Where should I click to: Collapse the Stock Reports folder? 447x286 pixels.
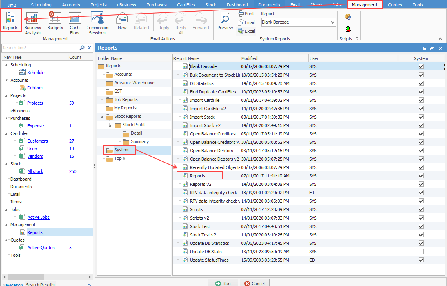coord(102,116)
